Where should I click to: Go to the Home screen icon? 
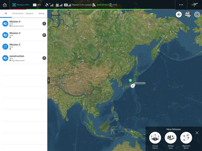(x=4, y=5)
